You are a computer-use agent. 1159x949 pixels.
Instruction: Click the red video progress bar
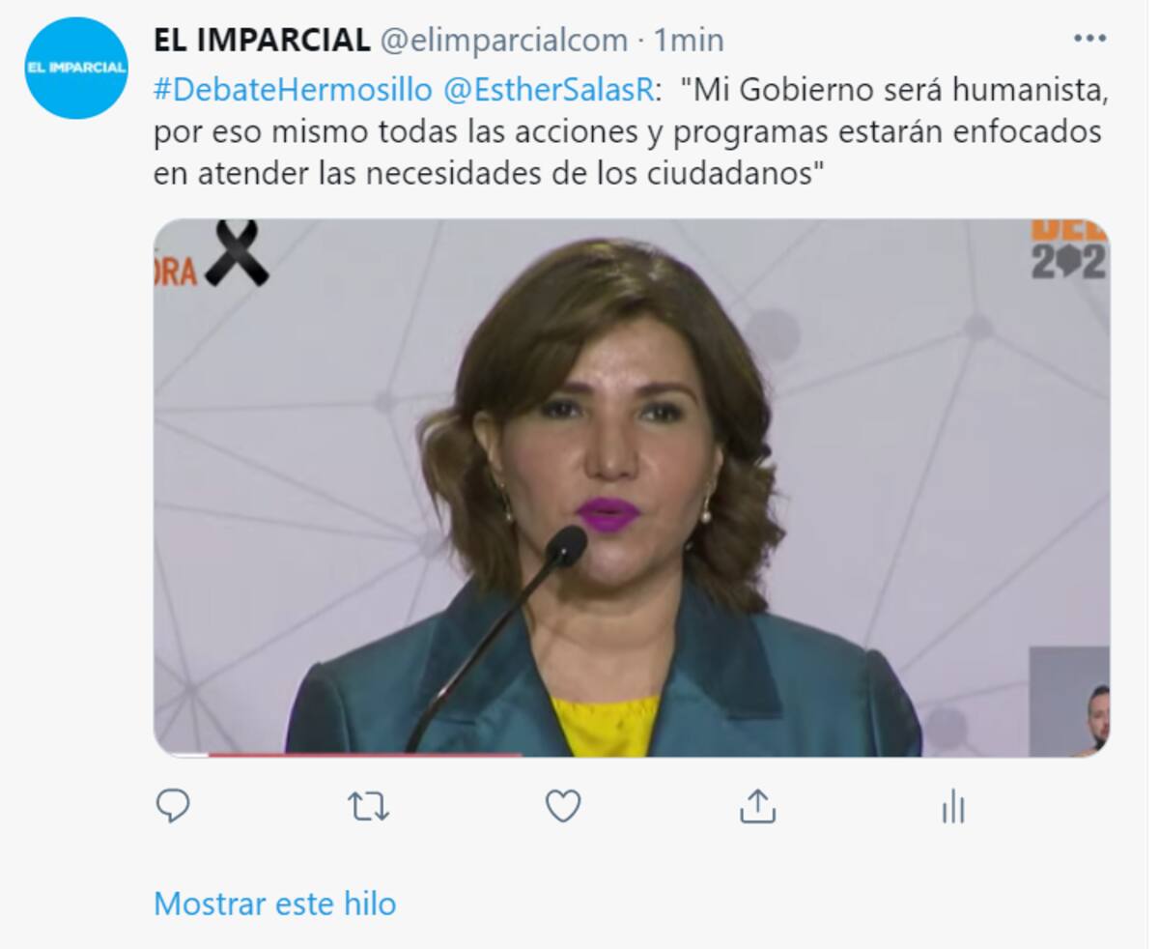[365, 754]
